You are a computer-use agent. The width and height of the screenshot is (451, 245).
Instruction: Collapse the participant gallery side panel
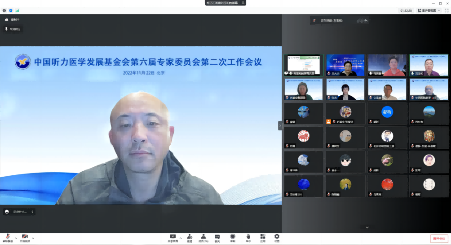point(280,125)
